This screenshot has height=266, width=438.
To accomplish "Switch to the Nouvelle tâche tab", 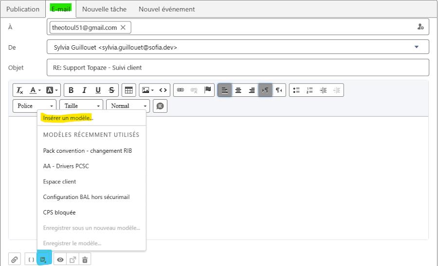I will (x=104, y=9).
